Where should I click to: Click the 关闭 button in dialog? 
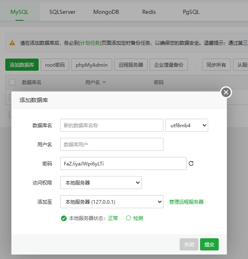pyautogui.click(x=189, y=244)
